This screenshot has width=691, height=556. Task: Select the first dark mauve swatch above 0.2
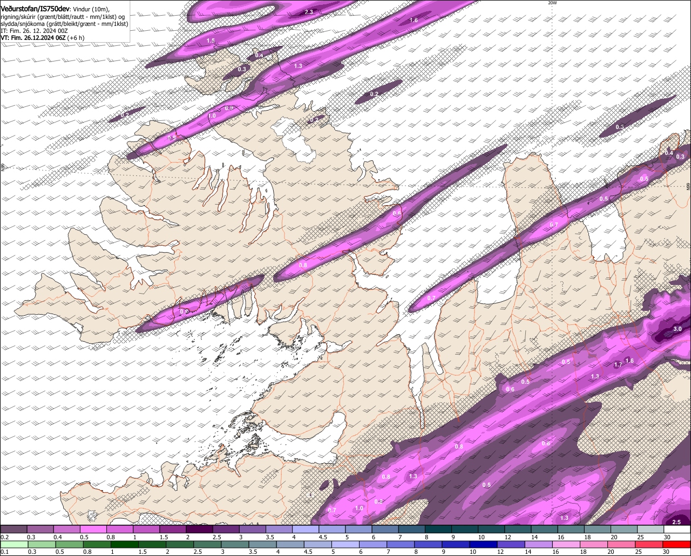pyautogui.click(x=13, y=530)
